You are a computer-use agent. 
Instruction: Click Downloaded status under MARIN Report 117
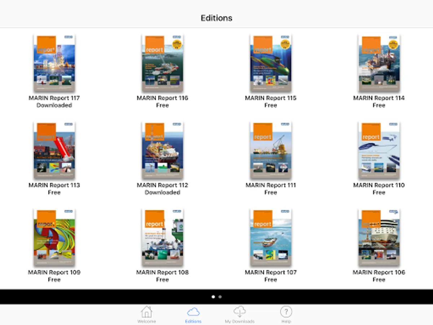(x=54, y=105)
